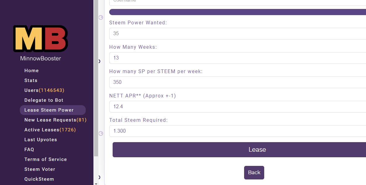
Task: View New Lease Requests
Action: pos(56,120)
